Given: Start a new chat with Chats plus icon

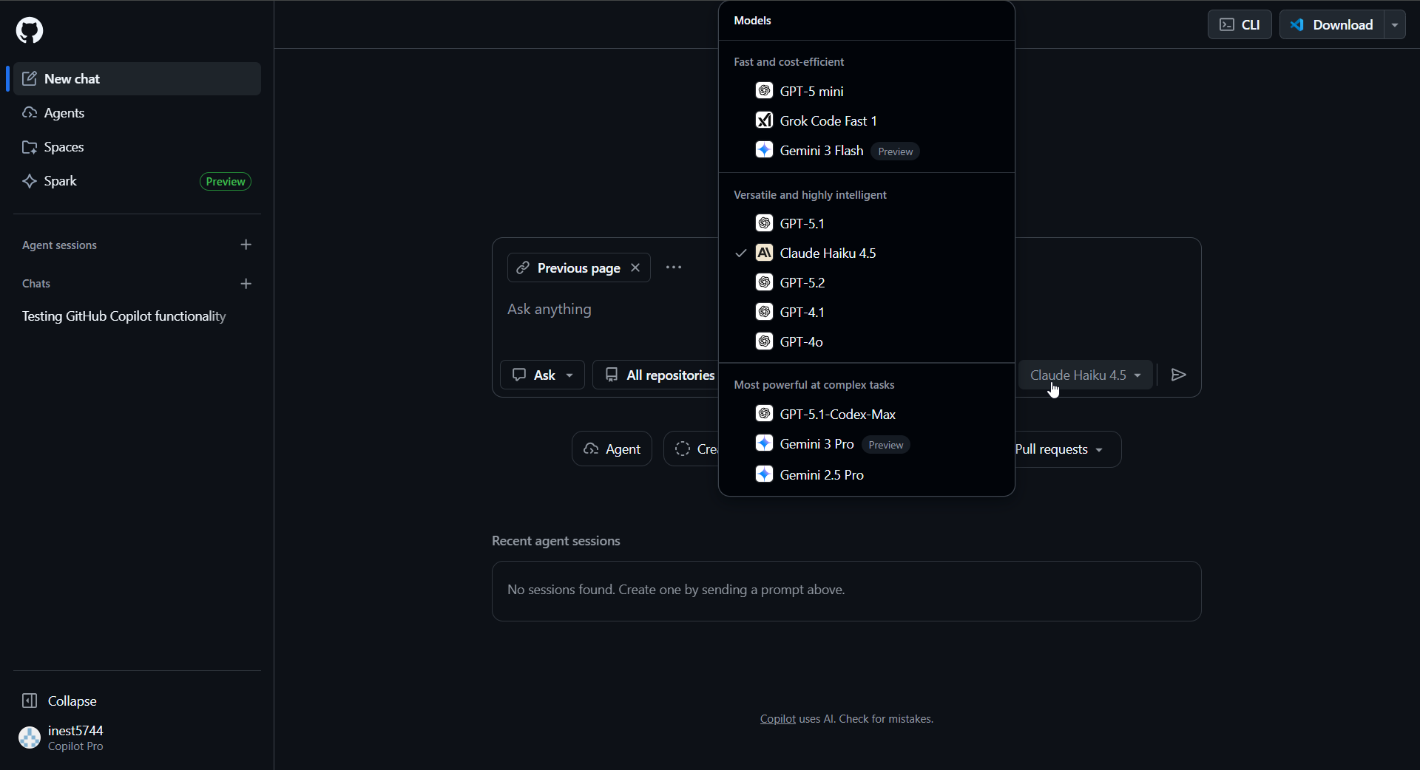Looking at the screenshot, I should click(x=246, y=284).
